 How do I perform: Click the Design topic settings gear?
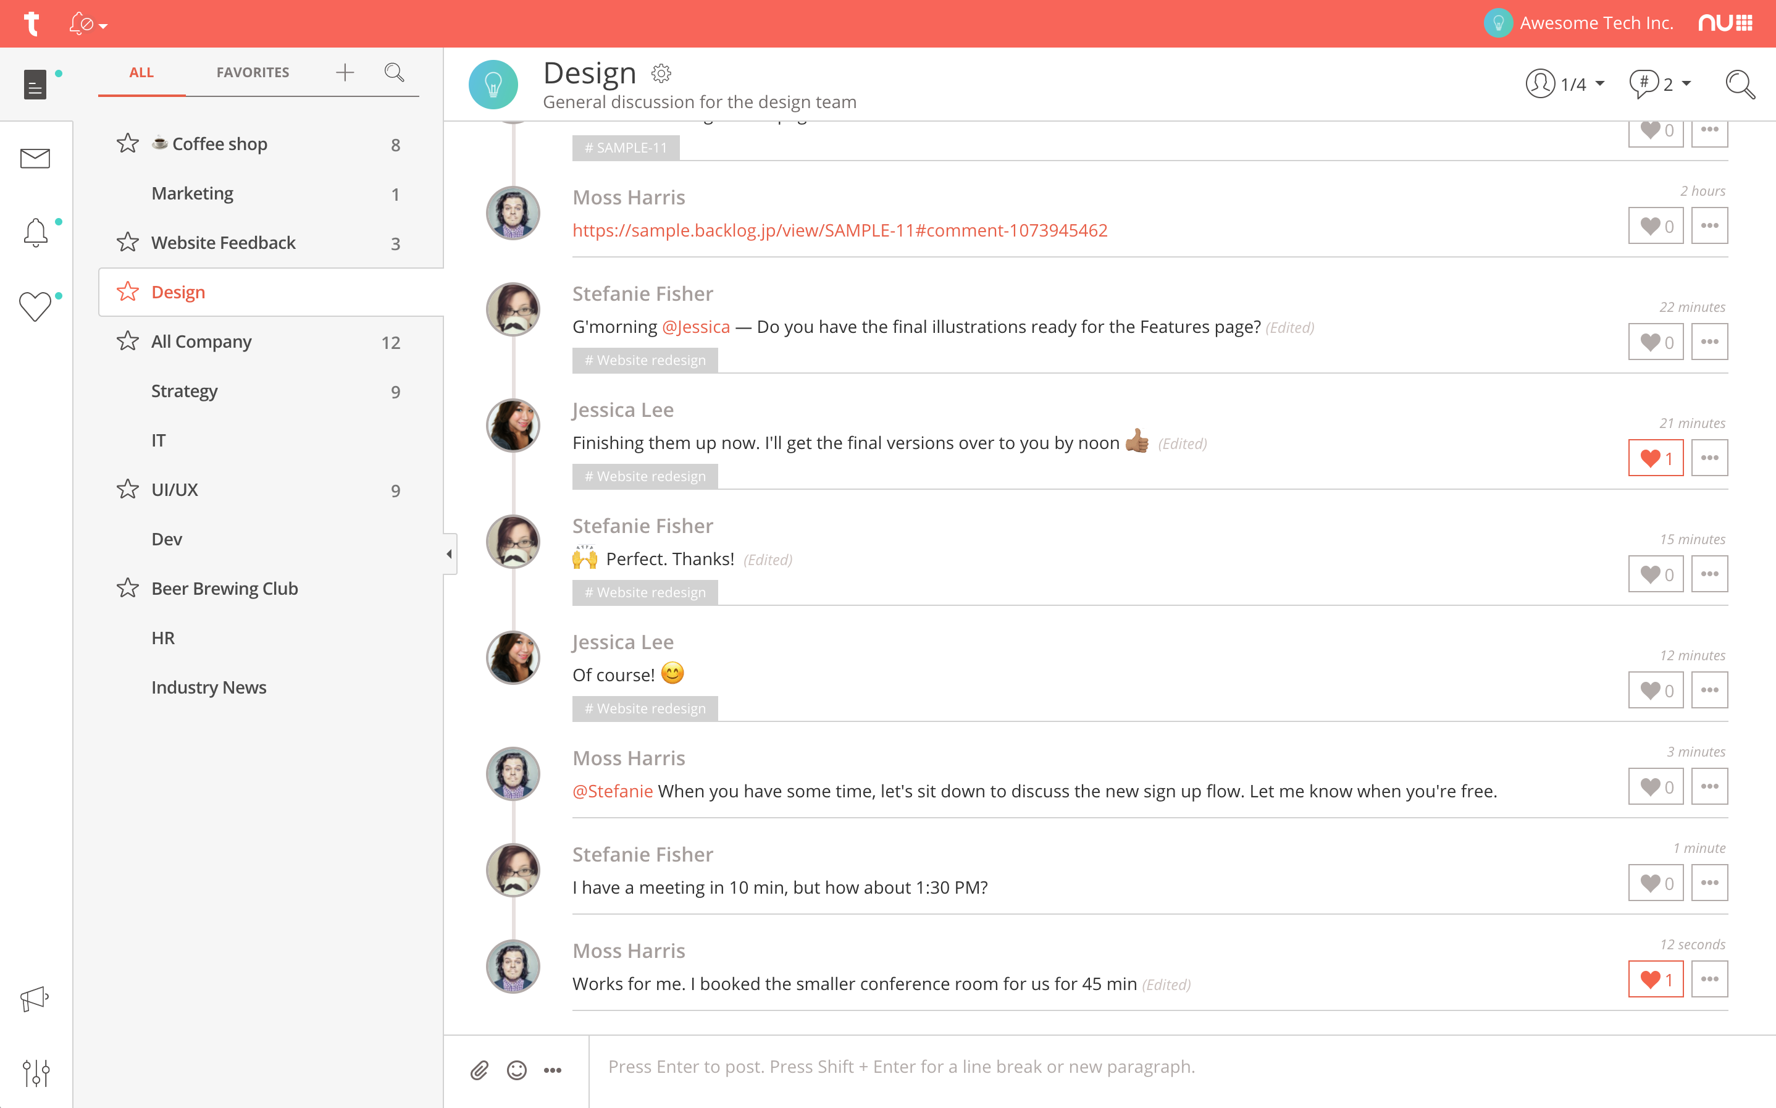tap(661, 73)
